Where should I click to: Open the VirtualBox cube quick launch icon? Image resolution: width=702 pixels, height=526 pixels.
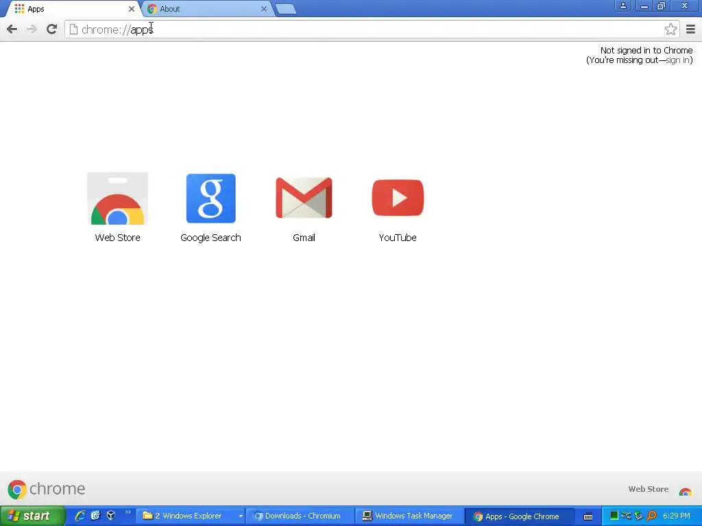coord(111,516)
